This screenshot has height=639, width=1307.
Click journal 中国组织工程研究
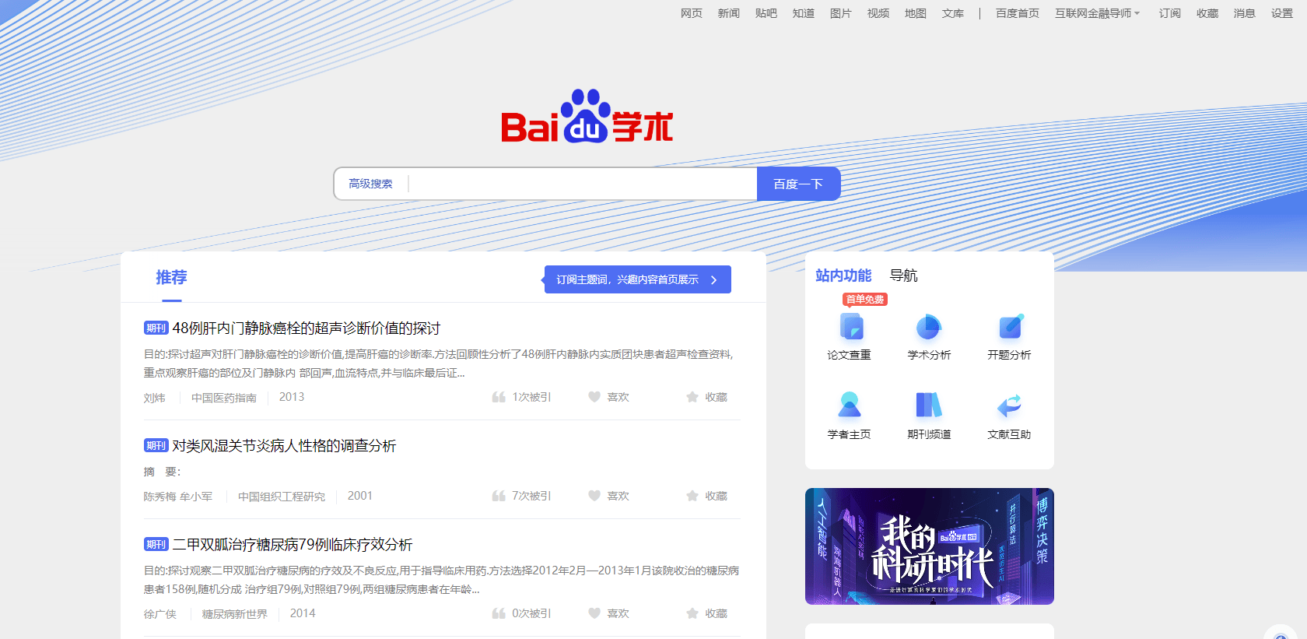click(282, 497)
